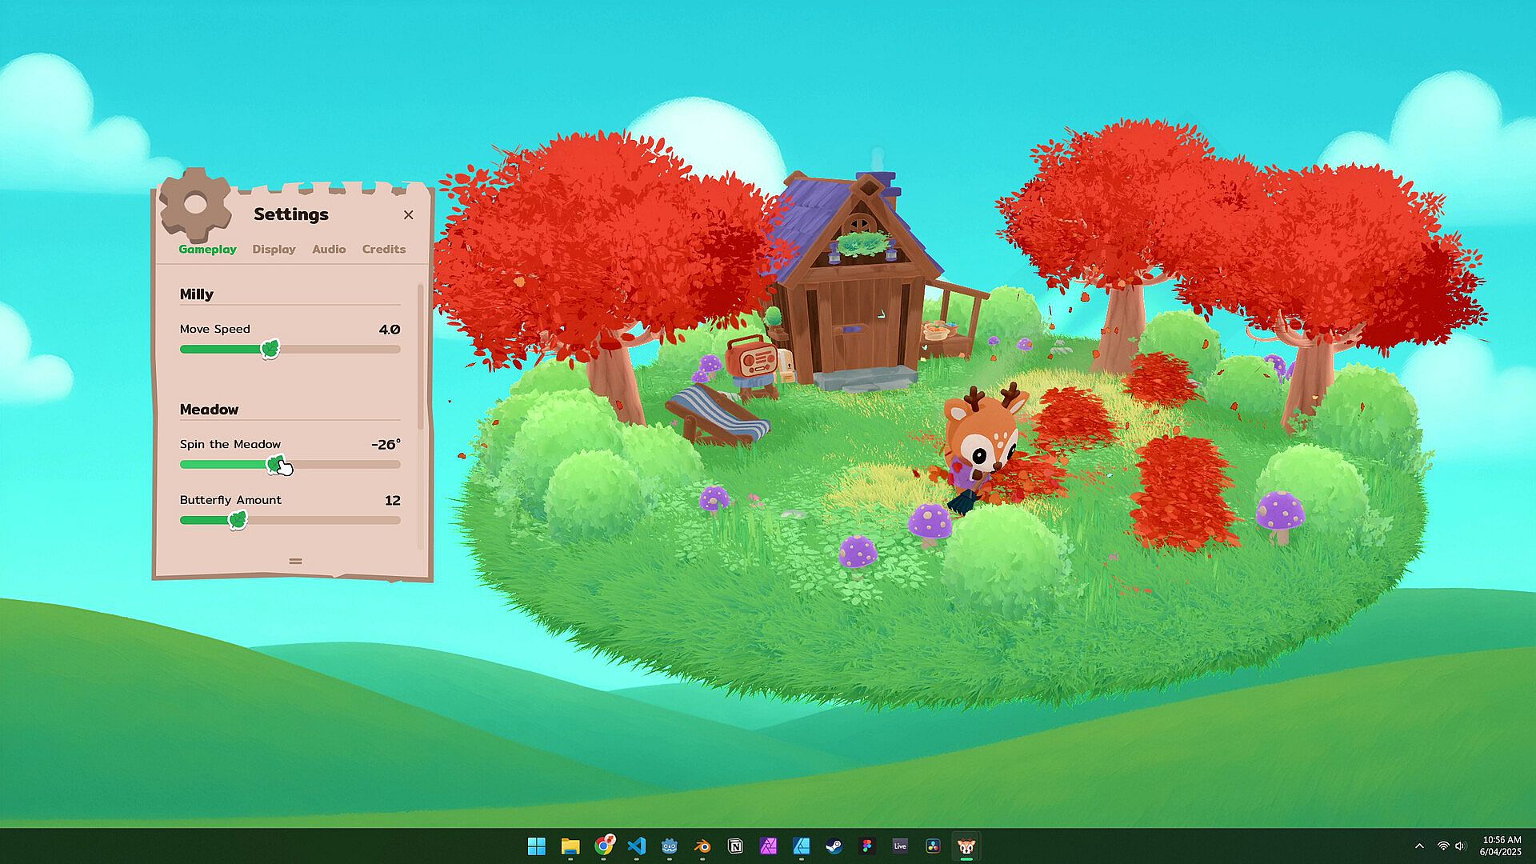
Task: Click the deer game icon in taskbar
Action: (x=966, y=846)
